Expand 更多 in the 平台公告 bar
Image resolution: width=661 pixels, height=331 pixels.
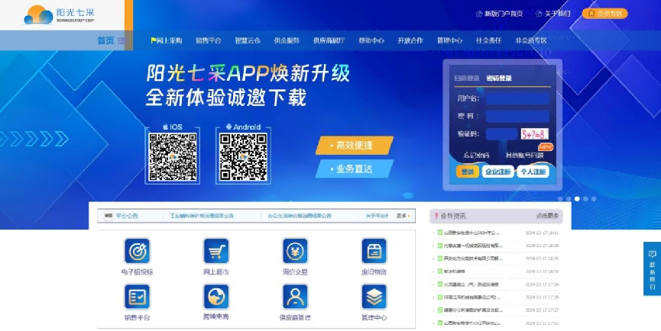[x=403, y=216]
